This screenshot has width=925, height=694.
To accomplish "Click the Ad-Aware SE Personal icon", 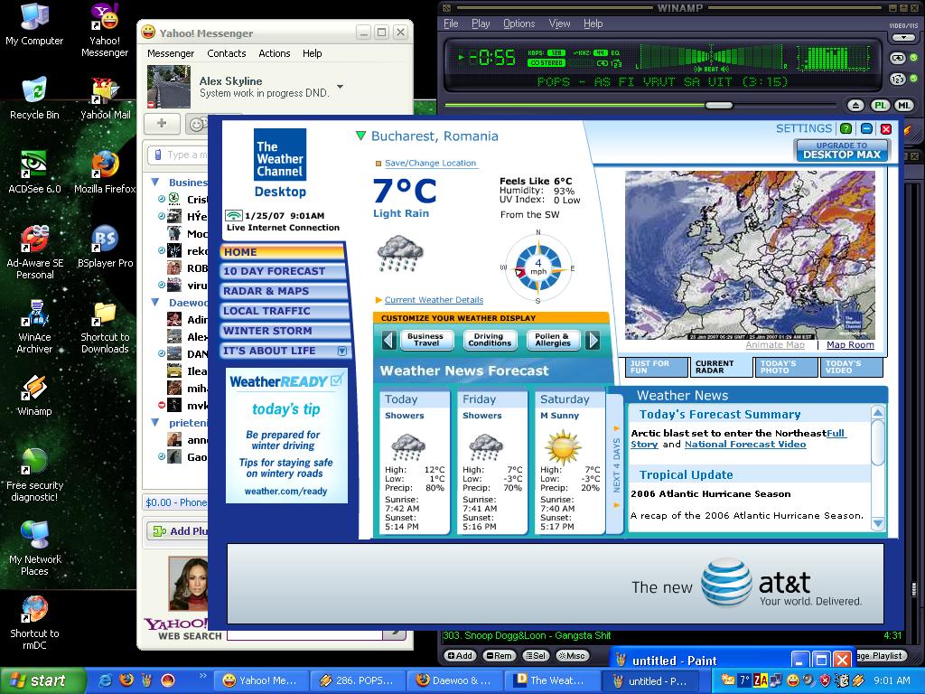I will (x=34, y=239).
